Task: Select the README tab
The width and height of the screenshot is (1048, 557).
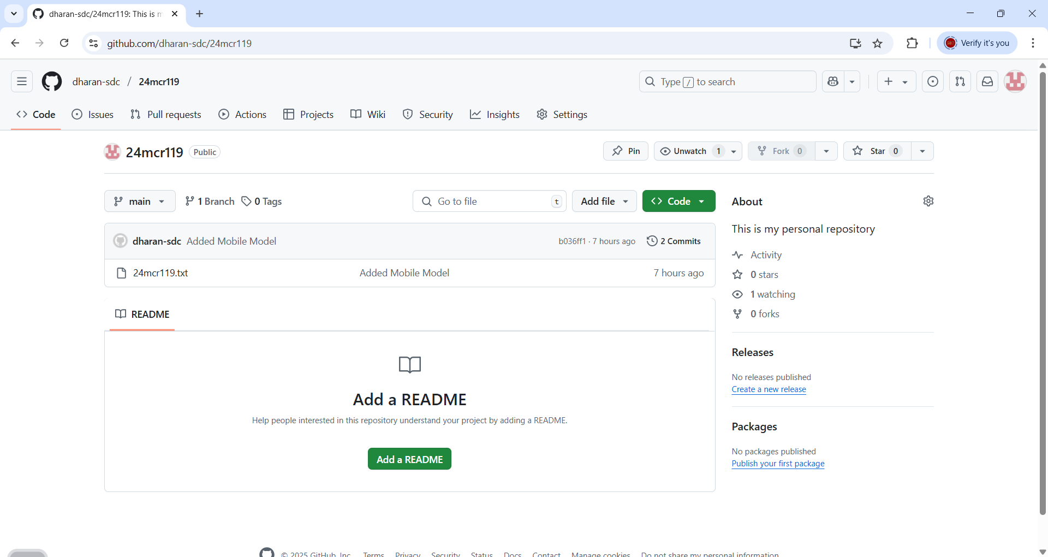Action: [142, 314]
